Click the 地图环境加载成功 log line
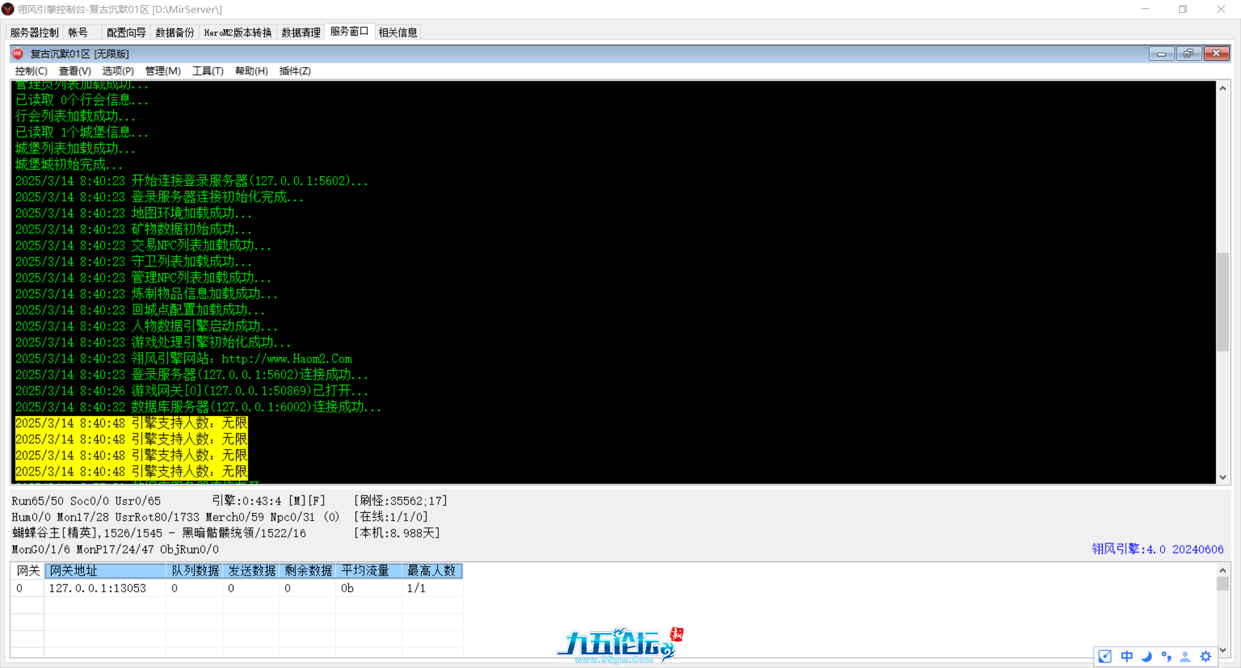Image resolution: width=1241 pixels, height=668 pixels. 133,213
